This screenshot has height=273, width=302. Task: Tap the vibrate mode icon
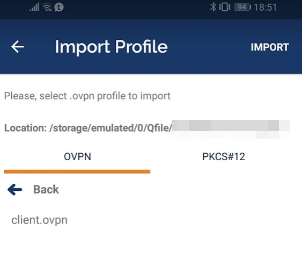225,8
